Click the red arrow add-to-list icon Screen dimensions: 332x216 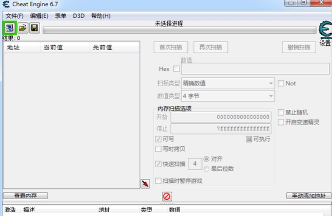pos(145,184)
